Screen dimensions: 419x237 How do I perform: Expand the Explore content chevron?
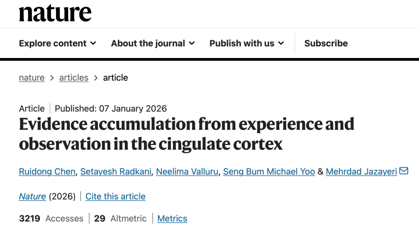point(93,43)
